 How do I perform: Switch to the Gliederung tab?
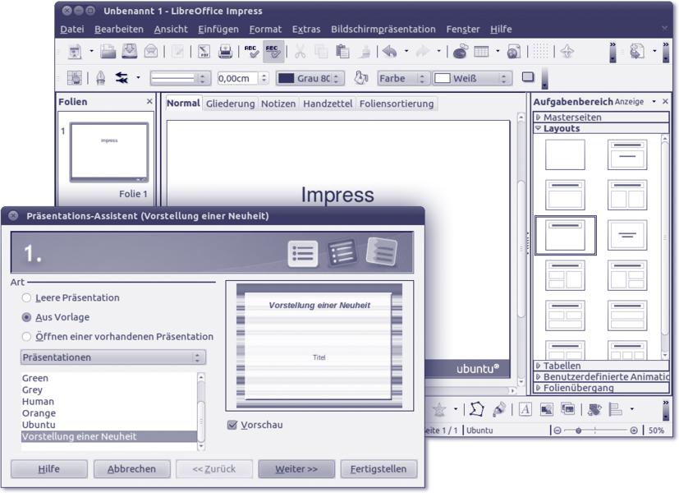[x=230, y=104]
